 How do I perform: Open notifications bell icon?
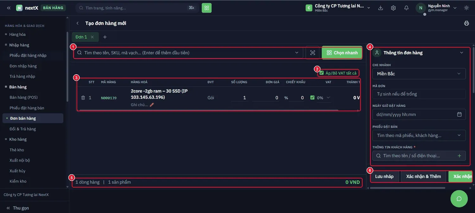tap(406, 8)
